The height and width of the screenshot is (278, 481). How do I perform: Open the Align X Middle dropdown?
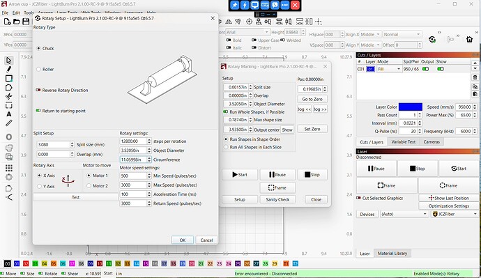370,34
